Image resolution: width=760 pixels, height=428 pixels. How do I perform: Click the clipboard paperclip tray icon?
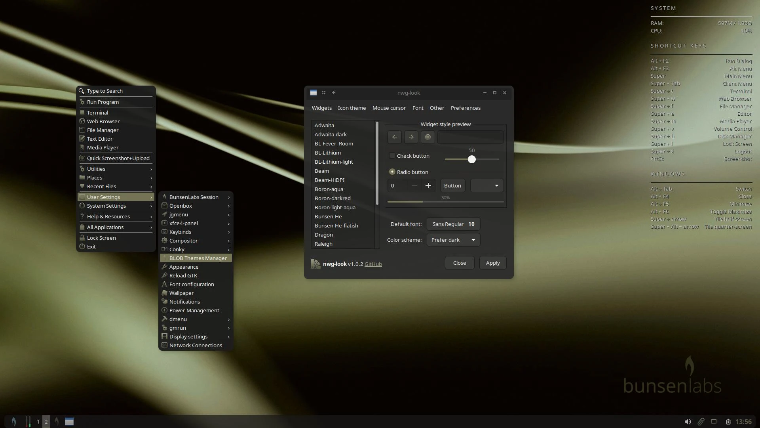coord(701,422)
